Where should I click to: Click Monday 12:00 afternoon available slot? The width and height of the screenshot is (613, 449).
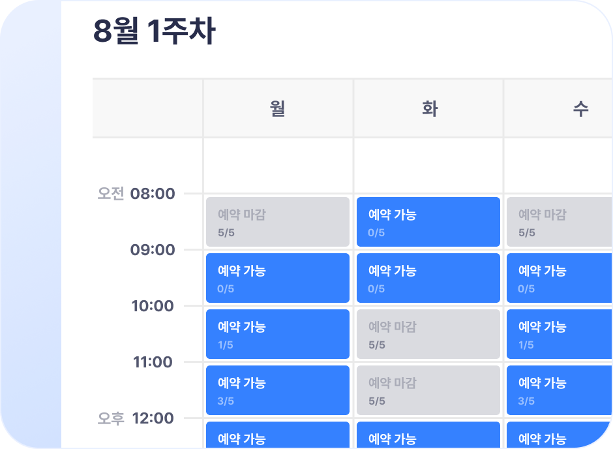(x=278, y=436)
